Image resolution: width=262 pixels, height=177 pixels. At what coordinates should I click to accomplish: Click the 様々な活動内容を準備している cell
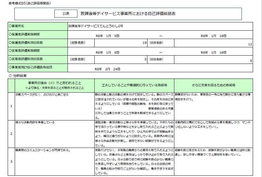(x=35, y=122)
